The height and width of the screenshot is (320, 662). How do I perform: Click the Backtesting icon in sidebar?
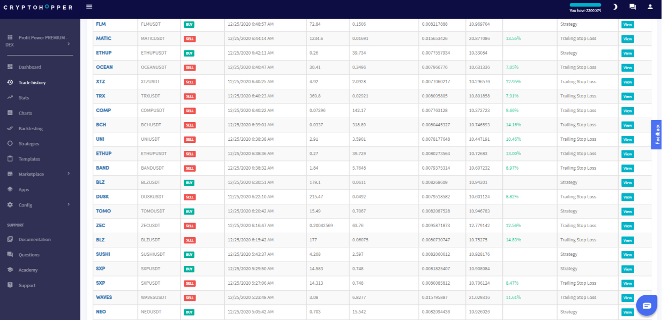coord(10,128)
